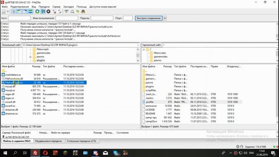Image resolution: width=279 pixels, height=157 pixels.
Task: Reconnect to the last server
Action: (60, 12)
